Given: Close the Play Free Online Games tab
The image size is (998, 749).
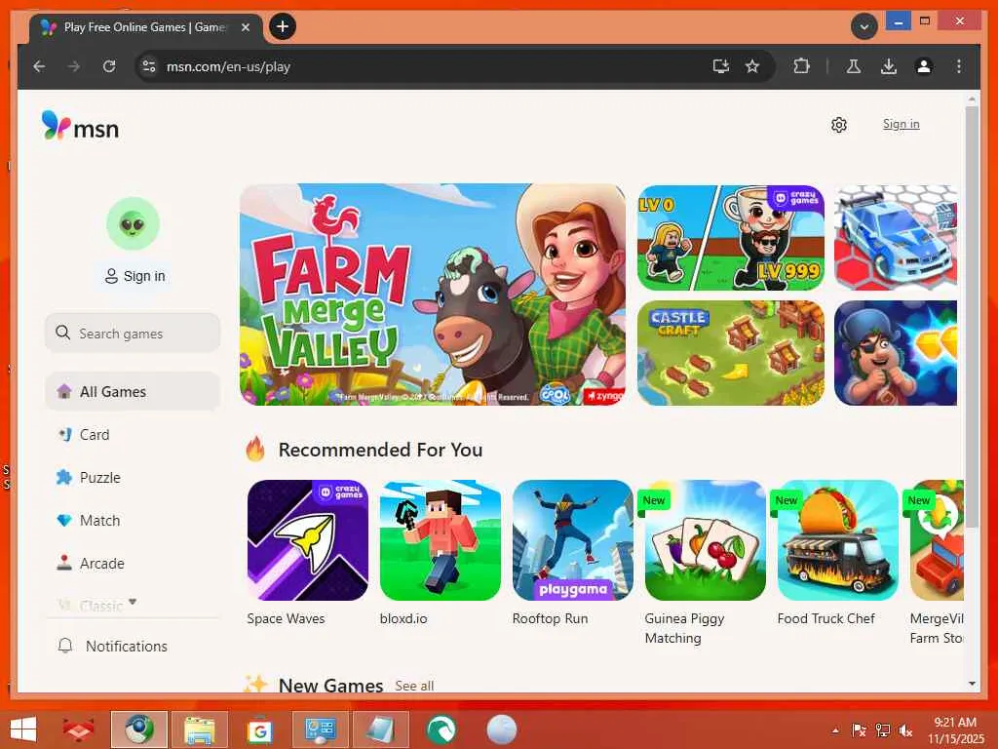Looking at the screenshot, I should 245,27.
